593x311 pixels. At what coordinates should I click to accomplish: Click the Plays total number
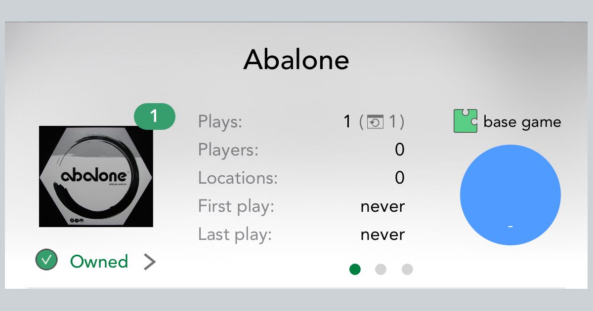click(347, 121)
